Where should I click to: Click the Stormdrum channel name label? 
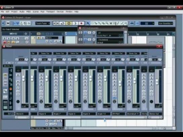pos(133,114)
